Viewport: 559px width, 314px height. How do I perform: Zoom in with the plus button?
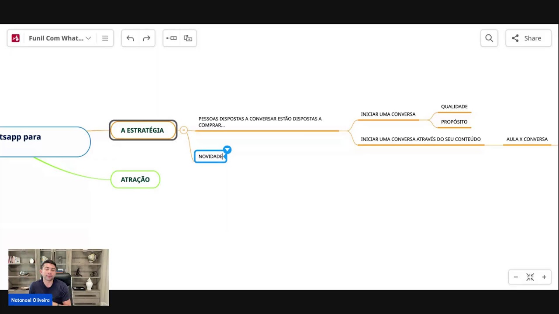tap(544, 277)
